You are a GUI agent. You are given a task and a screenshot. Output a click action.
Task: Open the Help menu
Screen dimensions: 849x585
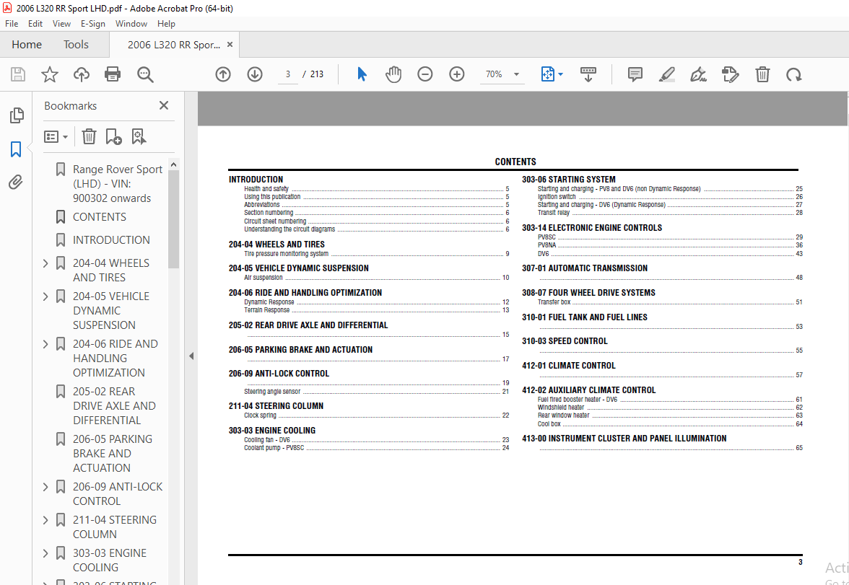(166, 24)
